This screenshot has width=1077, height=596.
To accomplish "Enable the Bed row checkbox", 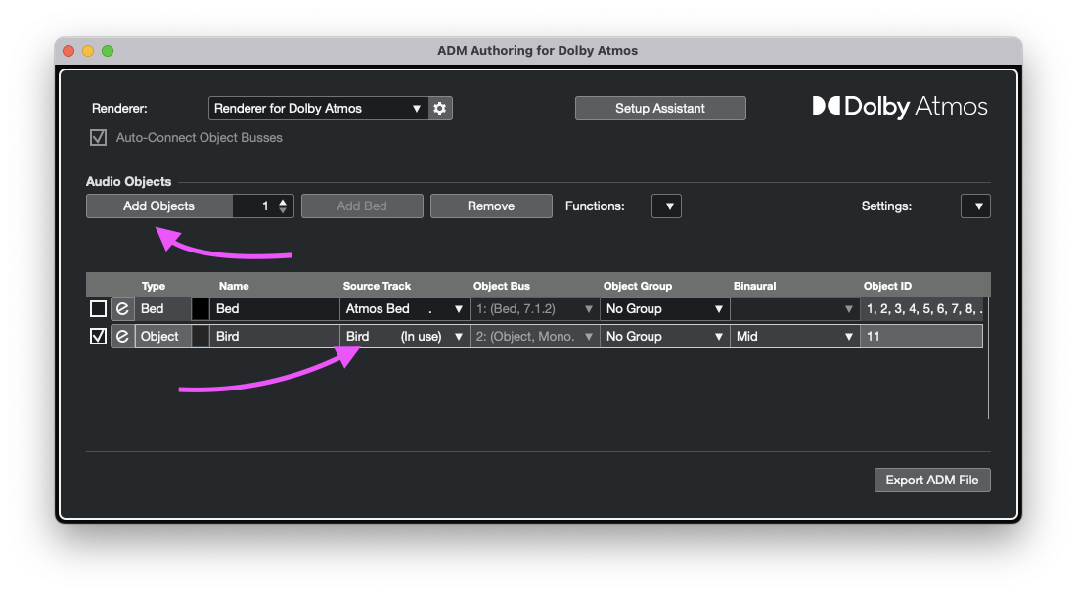I will pyautogui.click(x=98, y=309).
